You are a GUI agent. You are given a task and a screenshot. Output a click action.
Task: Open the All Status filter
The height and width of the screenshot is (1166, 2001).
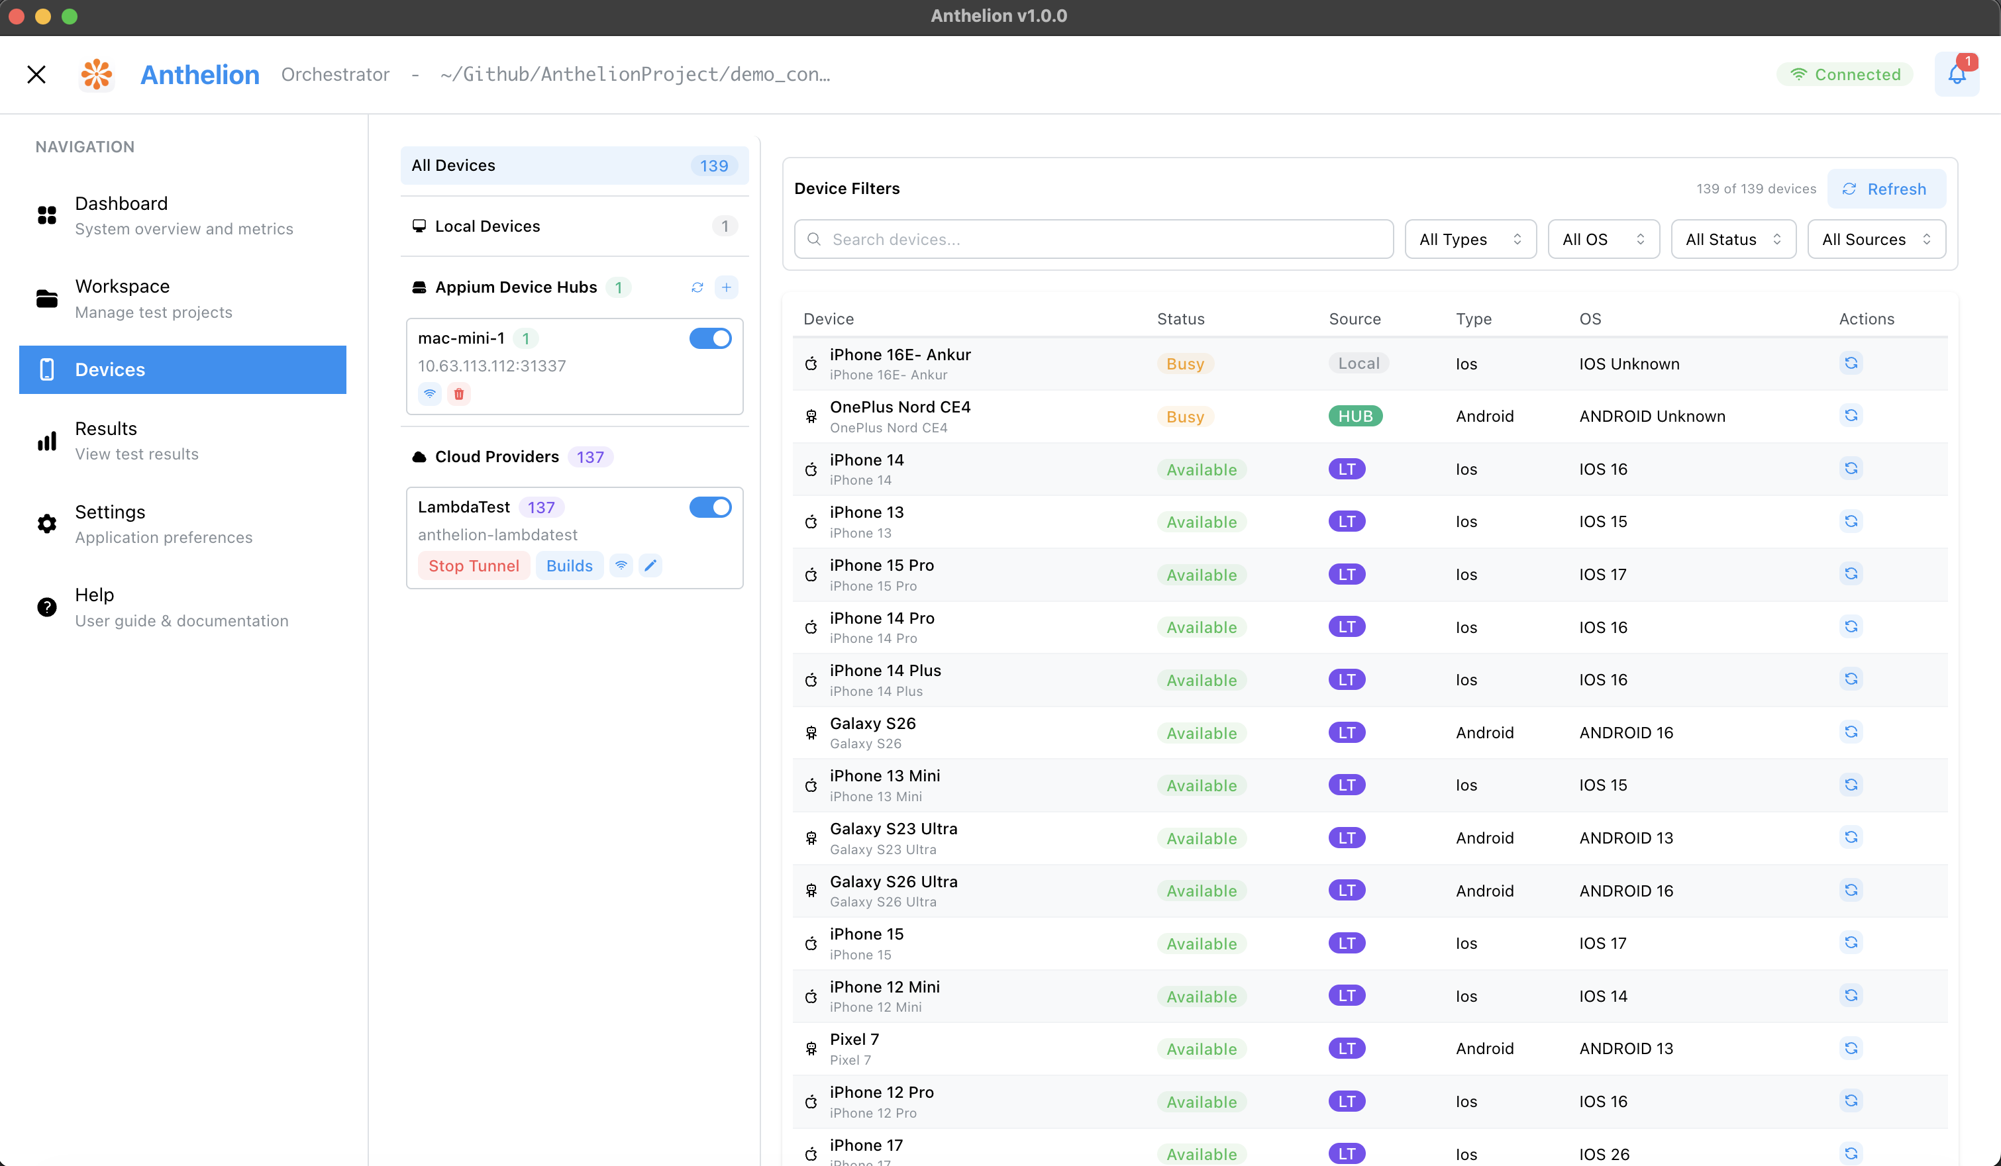[1733, 239]
